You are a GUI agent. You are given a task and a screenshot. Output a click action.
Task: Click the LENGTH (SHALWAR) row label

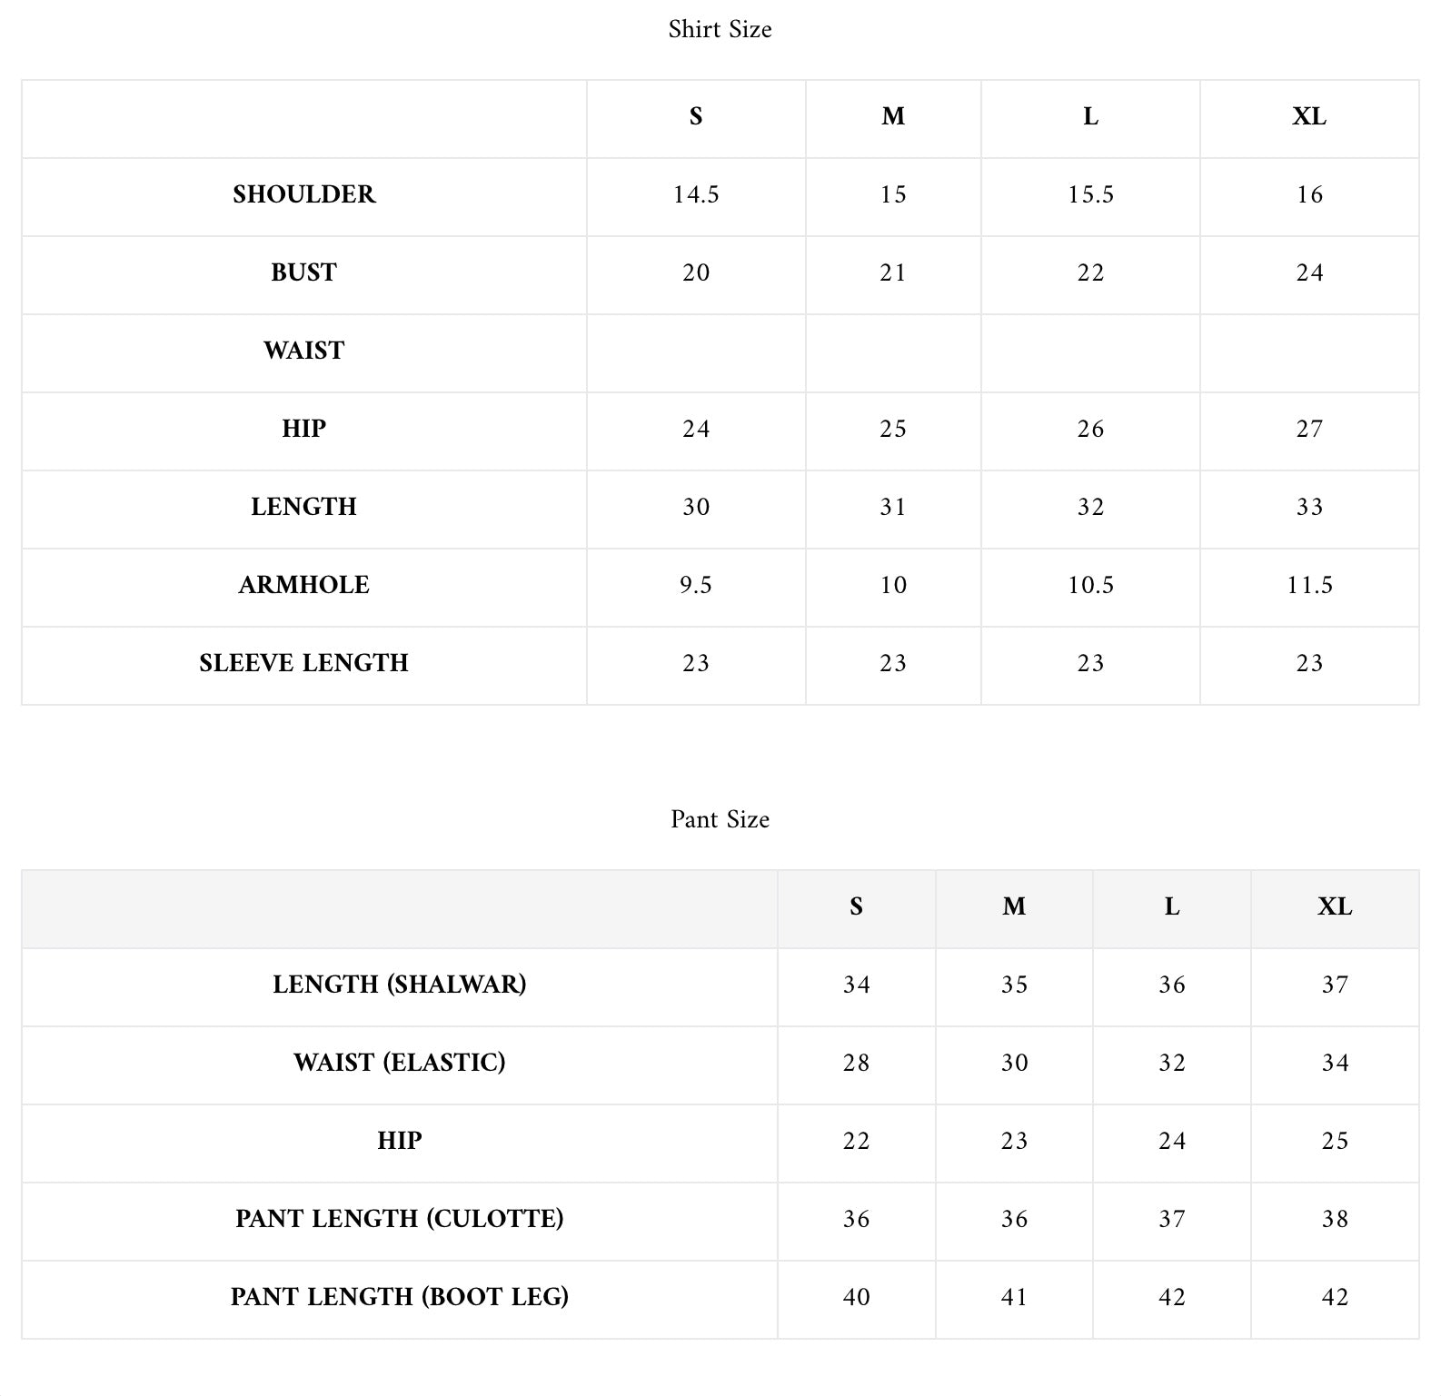pyautogui.click(x=399, y=985)
